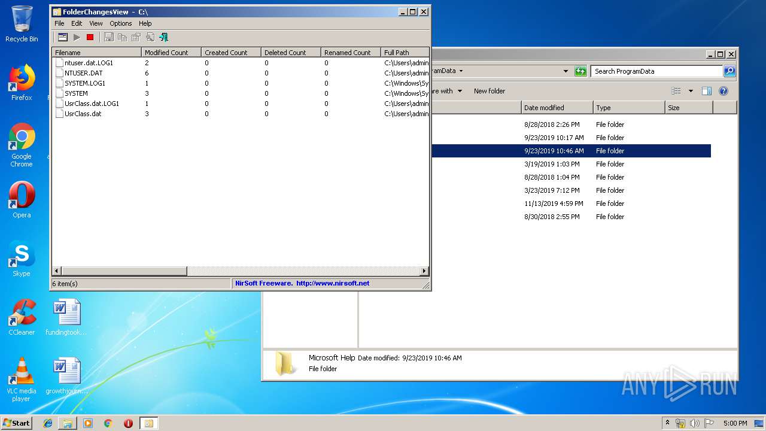Viewport: 766px width, 431px height.
Task: Select the ntuser.dat.LOG1 row
Action: 241,63
